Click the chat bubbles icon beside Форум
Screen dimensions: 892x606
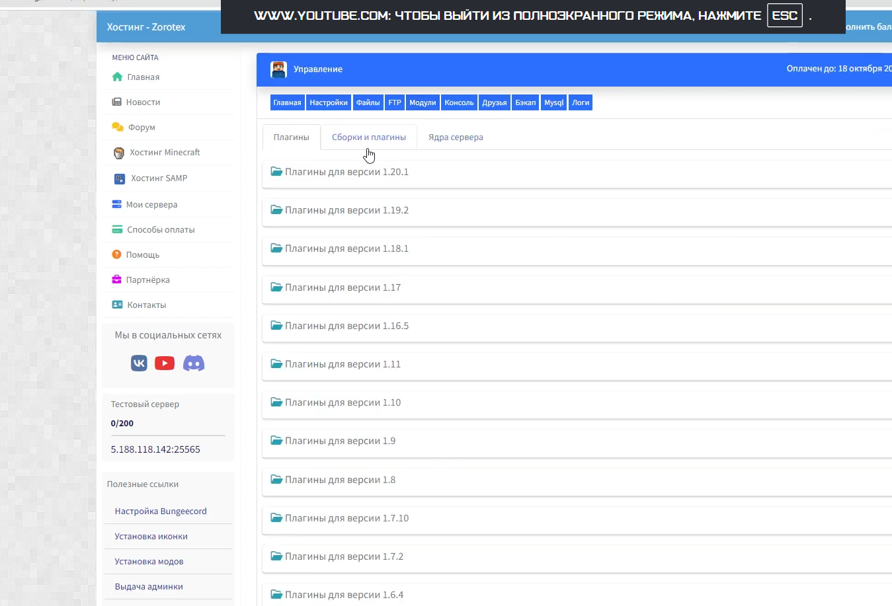118,127
